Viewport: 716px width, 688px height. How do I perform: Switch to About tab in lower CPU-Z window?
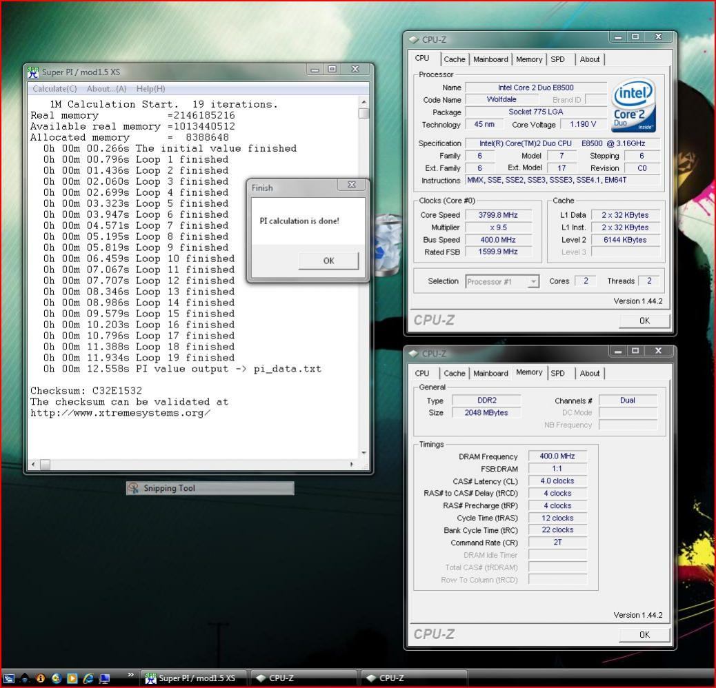tap(590, 373)
